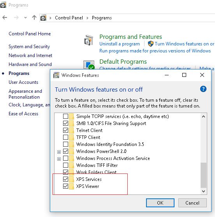
Task: Enable Windows Process Activation Service checkbox
Action: 65,158
